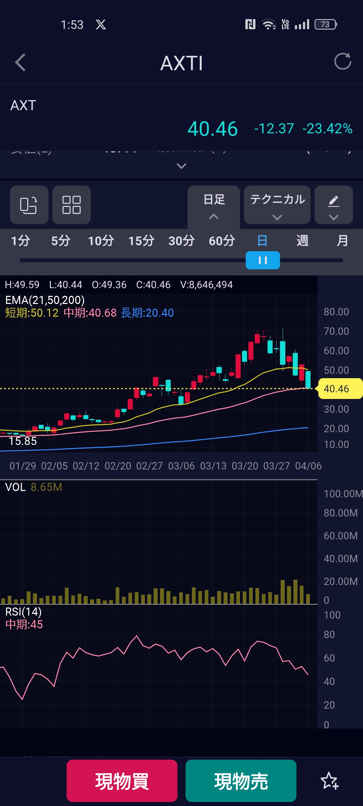Tap the back arrow icon
The width and height of the screenshot is (363, 806).
coord(21,62)
